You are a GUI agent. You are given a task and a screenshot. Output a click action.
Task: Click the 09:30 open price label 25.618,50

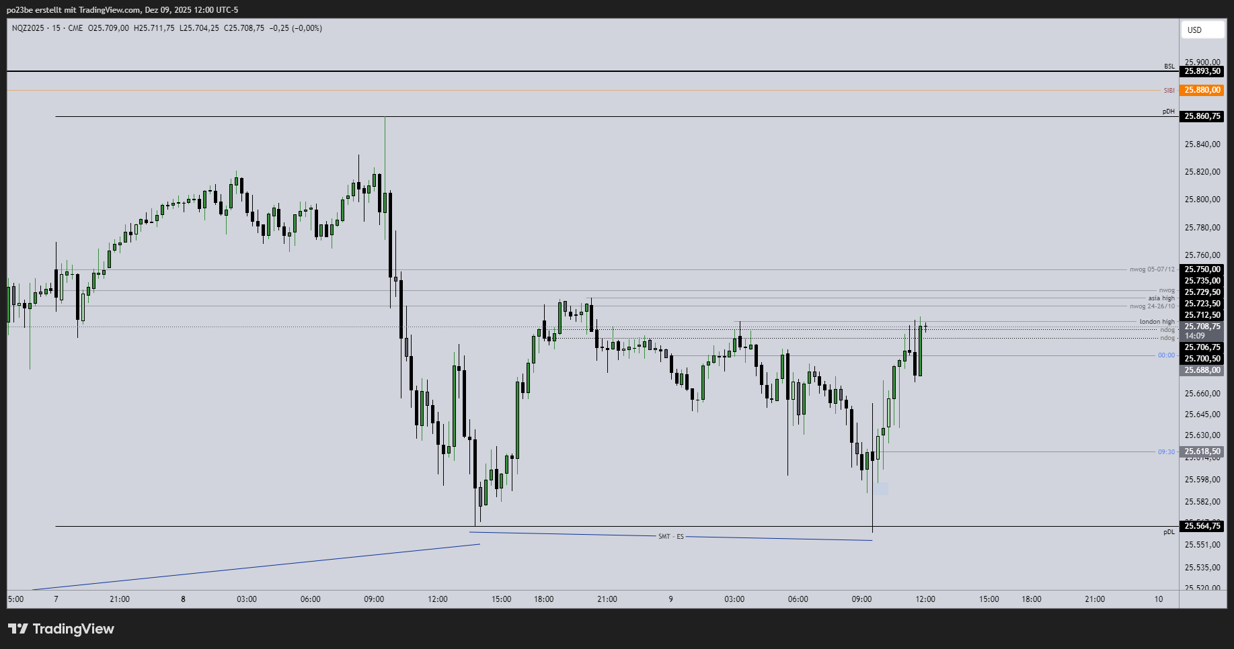[1201, 451]
